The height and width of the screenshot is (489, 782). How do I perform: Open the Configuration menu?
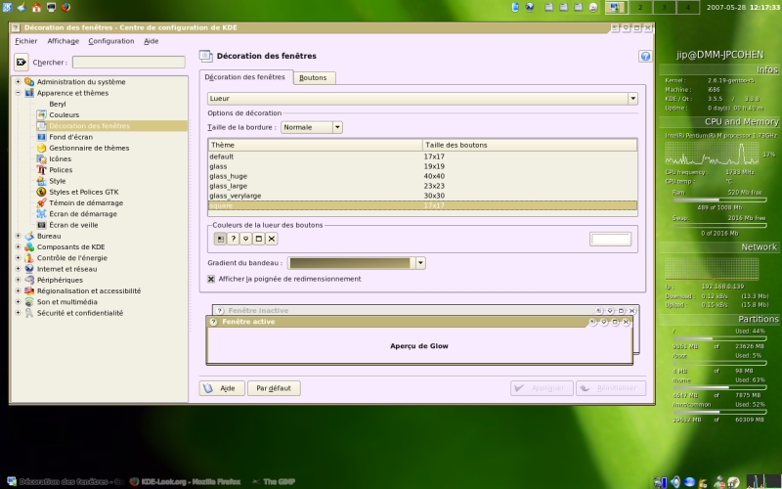tap(111, 41)
